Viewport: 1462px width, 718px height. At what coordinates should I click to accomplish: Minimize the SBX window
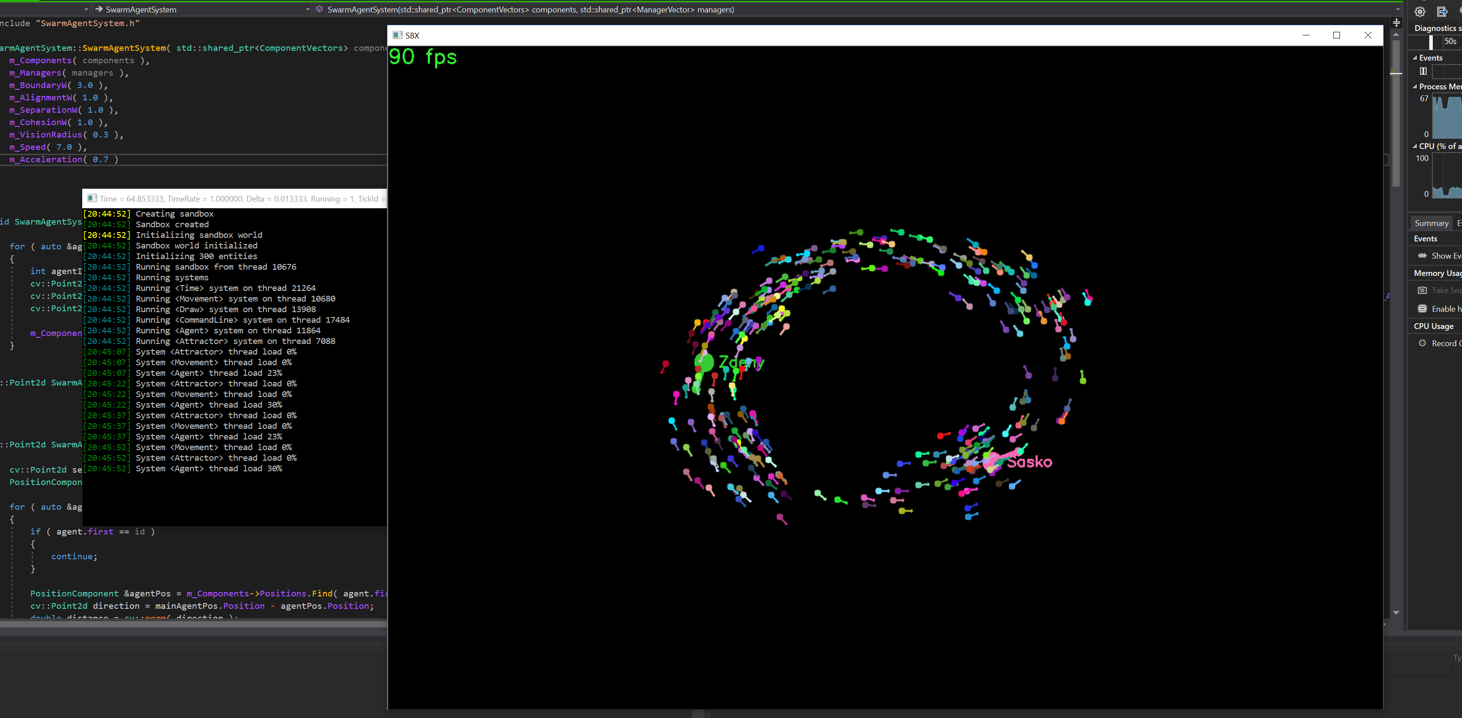[1305, 35]
